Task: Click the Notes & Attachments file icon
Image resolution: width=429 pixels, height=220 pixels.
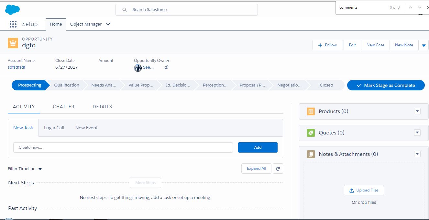Action: [311, 154]
